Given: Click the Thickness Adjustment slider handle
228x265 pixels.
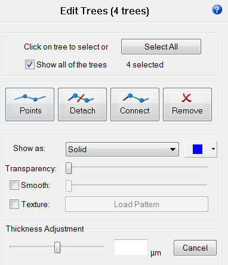Looking at the screenshot, I should tap(57, 247).
